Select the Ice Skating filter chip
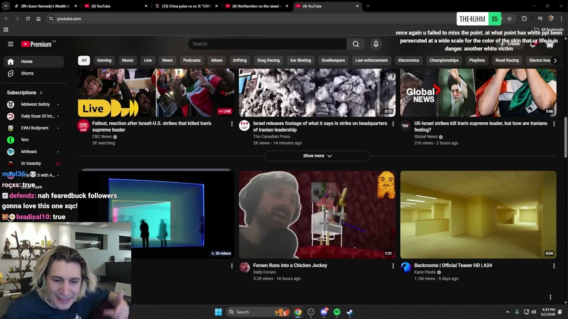The height and width of the screenshot is (319, 568). (300, 60)
